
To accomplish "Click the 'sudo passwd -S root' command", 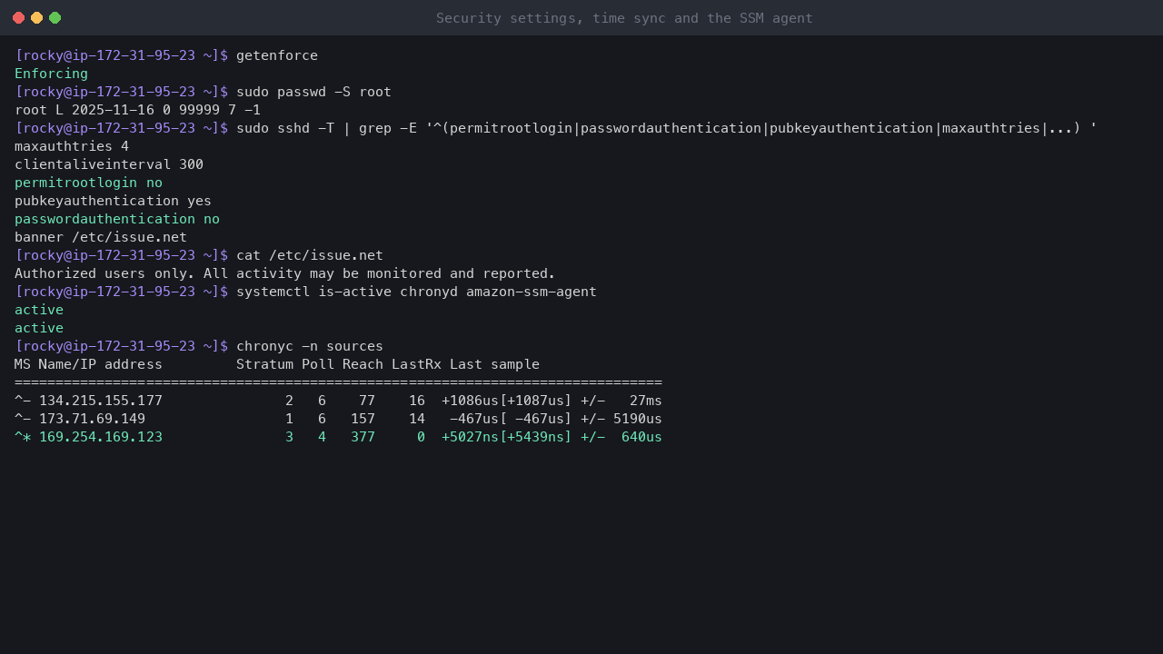I will point(313,92).
